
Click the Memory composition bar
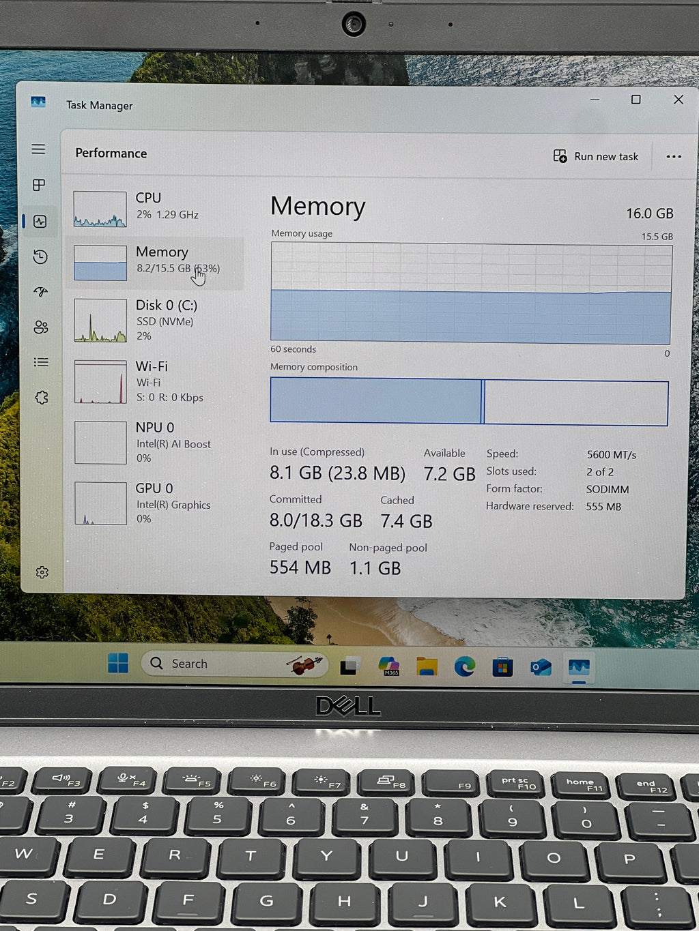click(x=469, y=402)
